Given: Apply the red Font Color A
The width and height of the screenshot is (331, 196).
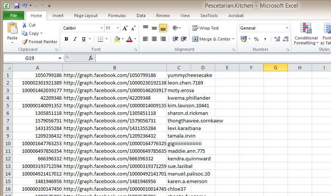Looking at the screenshot, I should [x=129, y=39].
